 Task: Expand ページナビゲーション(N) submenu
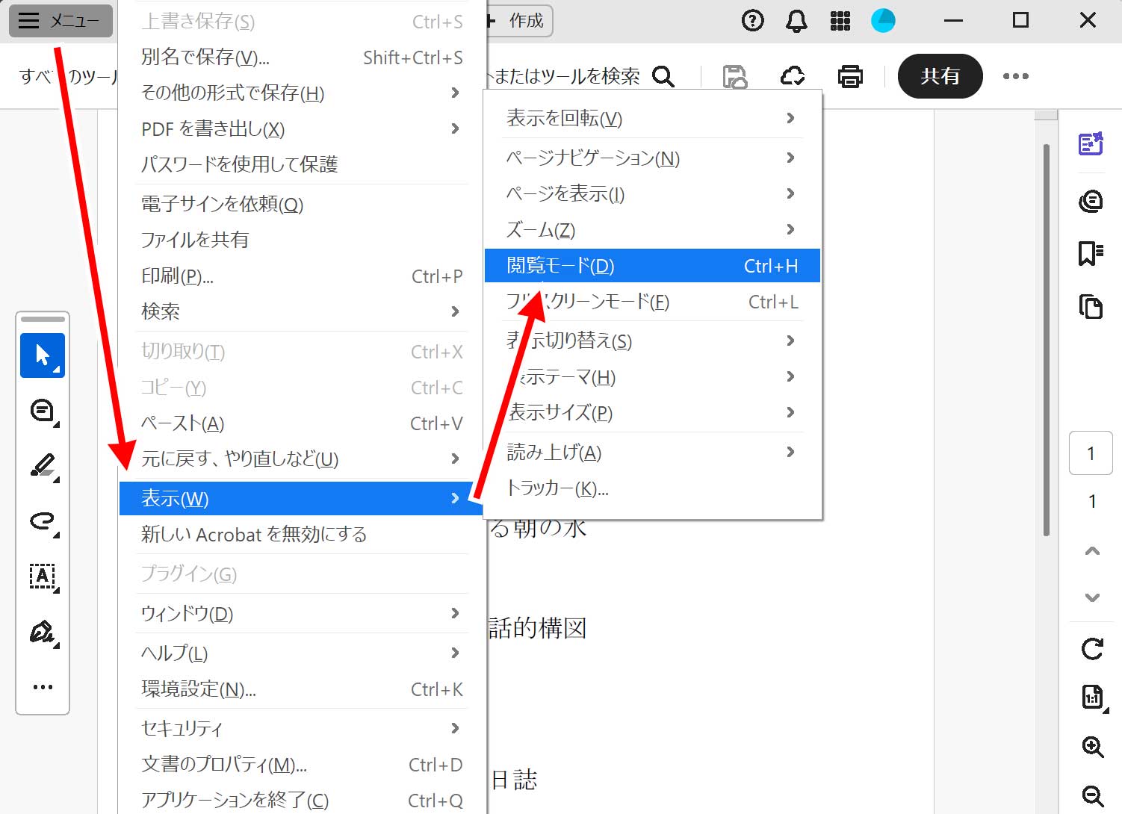[x=652, y=158]
